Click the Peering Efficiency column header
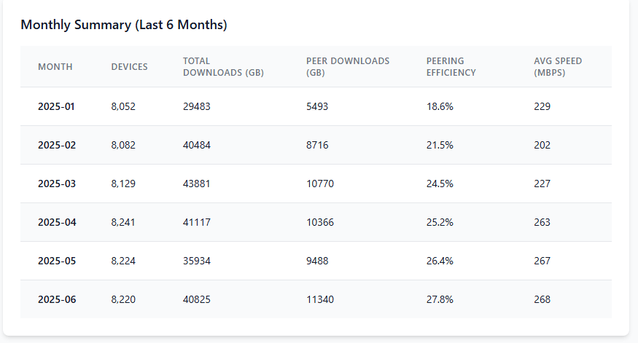 (451, 67)
